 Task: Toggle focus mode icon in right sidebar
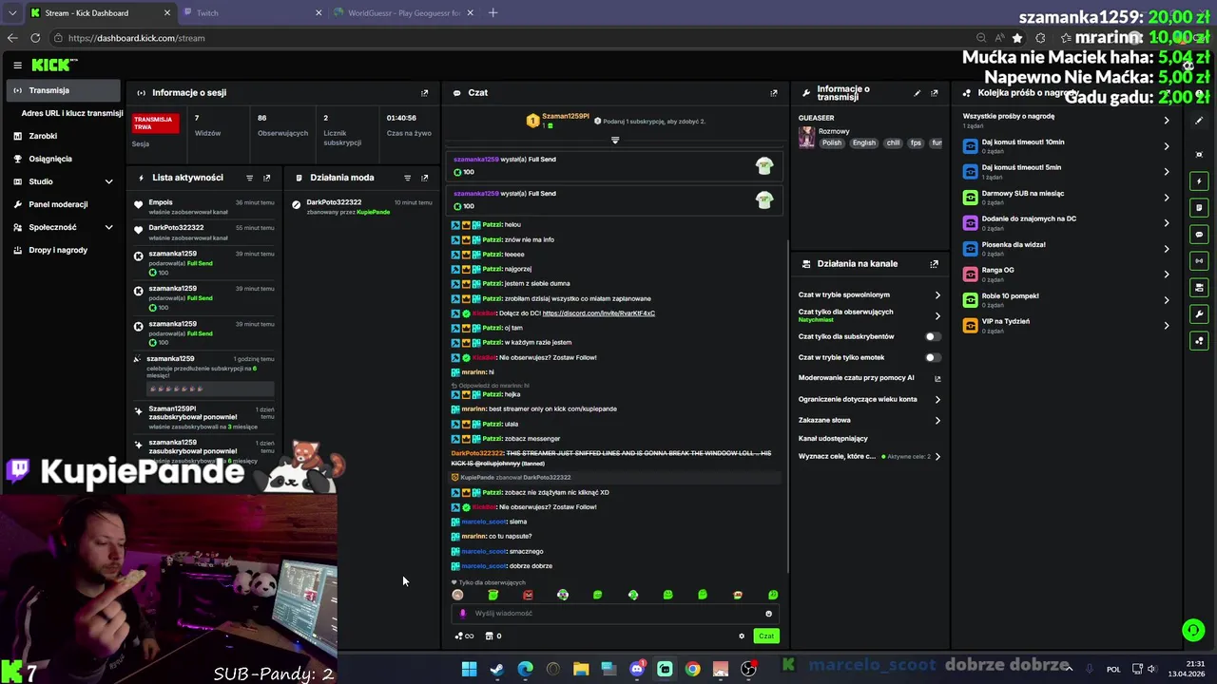1199,154
